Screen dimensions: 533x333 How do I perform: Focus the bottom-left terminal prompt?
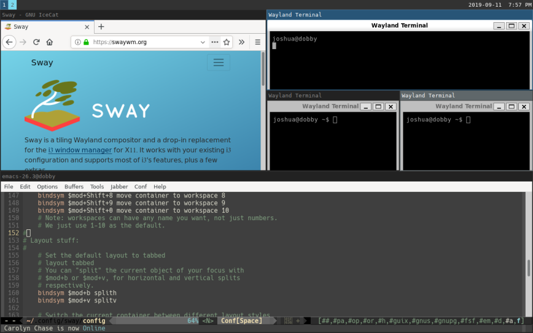click(332, 141)
